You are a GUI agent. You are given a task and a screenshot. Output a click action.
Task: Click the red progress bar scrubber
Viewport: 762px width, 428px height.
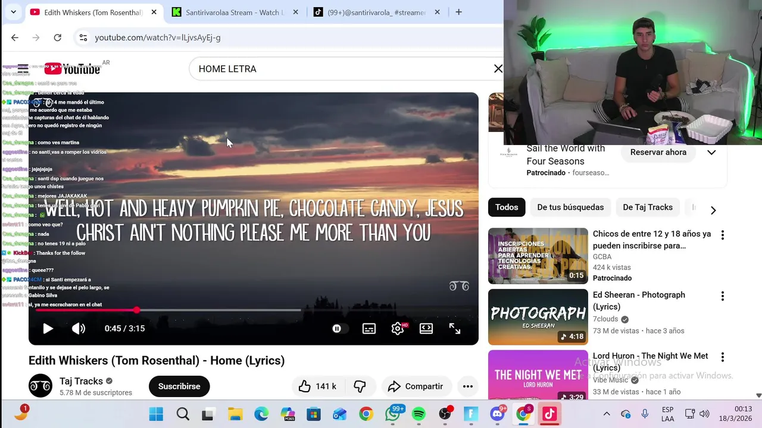tap(137, 310)
